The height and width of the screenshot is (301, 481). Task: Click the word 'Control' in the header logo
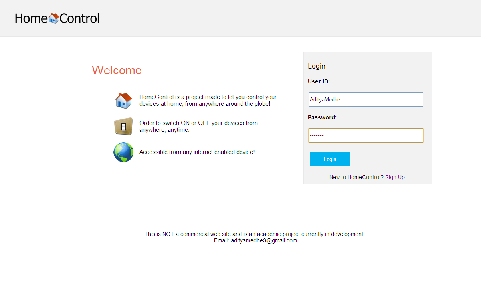[79, 18]
